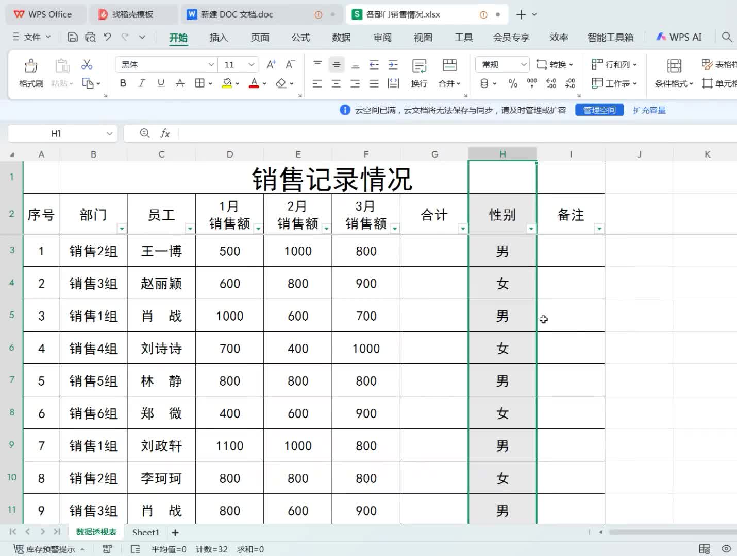Click the Name Box showing H1
Viewport: 737px width, 556px height.
tap(56, 134)
